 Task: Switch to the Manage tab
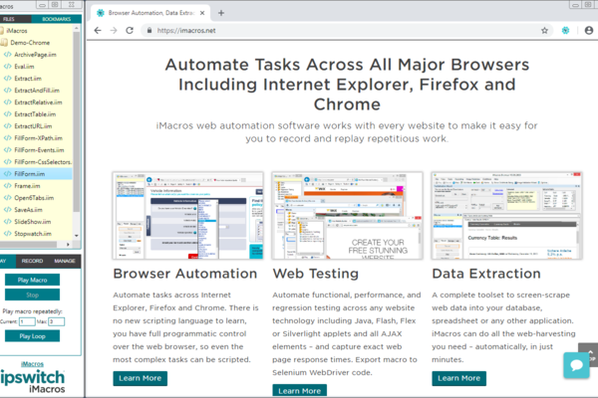pyautogui.click(x=65, y=261)
